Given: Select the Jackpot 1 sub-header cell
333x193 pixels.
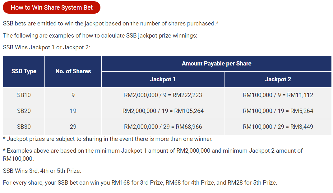Looking at the screenshot, I should tap(163, 79).
